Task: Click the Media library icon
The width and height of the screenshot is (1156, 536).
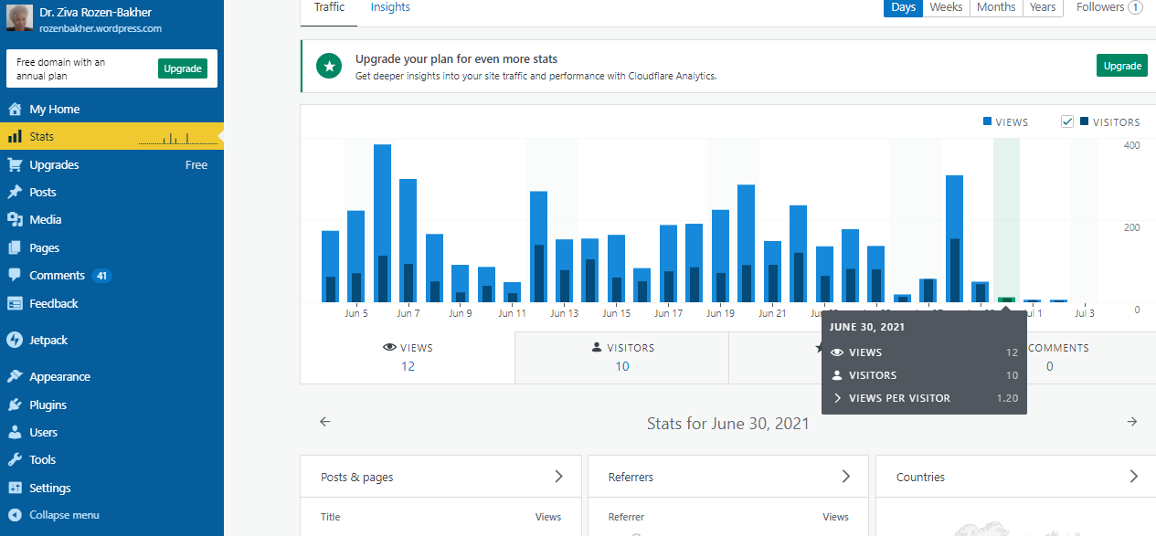Action: [15, 219]
